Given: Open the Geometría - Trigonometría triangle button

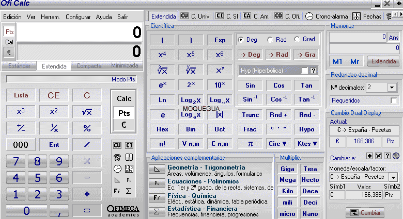Looking at the screenshot, I should [157, 169].
